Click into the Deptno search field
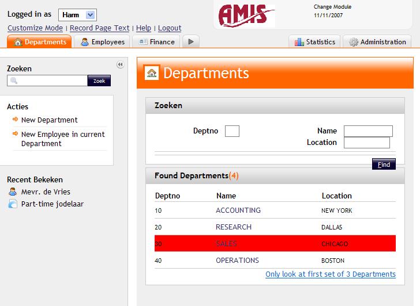Screen dimensions: 420x306 coord(232,131)
